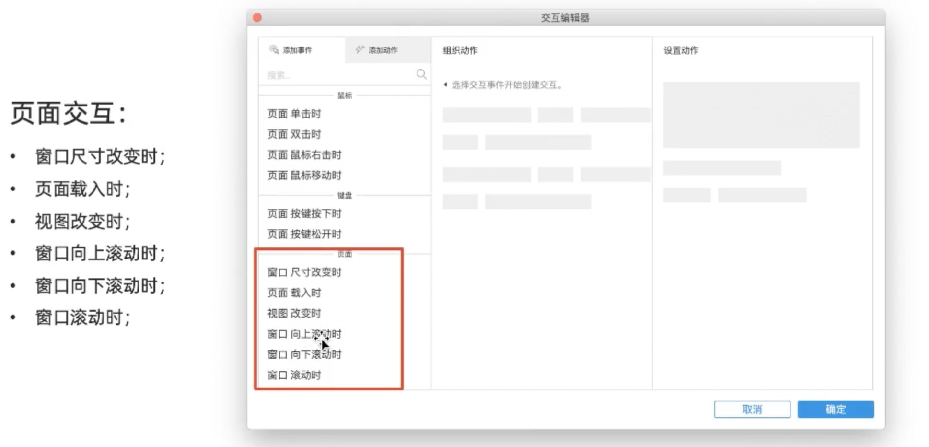Select the 页面 双击时 event
Image resolution: width=929 pixels, height=447 pixels.
(x=294, y=134)
